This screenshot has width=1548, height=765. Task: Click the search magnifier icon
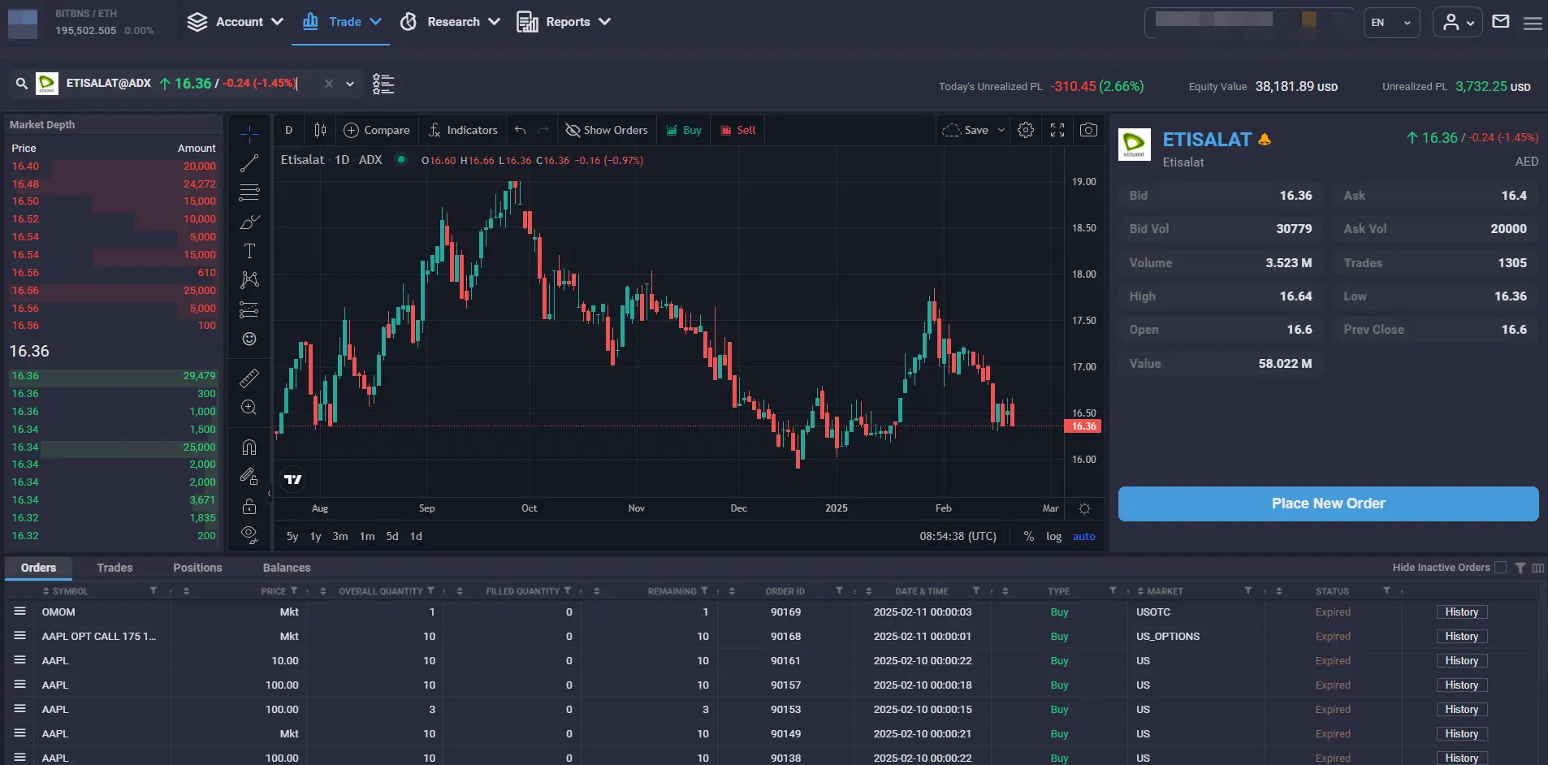click(x=22, y=83)
